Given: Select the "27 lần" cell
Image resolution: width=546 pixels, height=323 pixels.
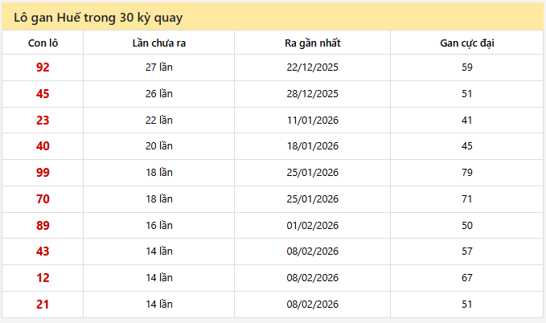Looking at the screenshot, I should pos(159,67).
